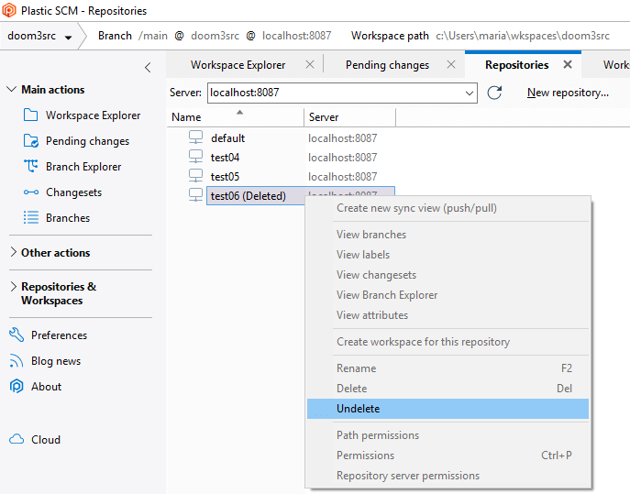Open Cloud in the sidebar
The height and width of the screenshot is (494, 630).
46,439
